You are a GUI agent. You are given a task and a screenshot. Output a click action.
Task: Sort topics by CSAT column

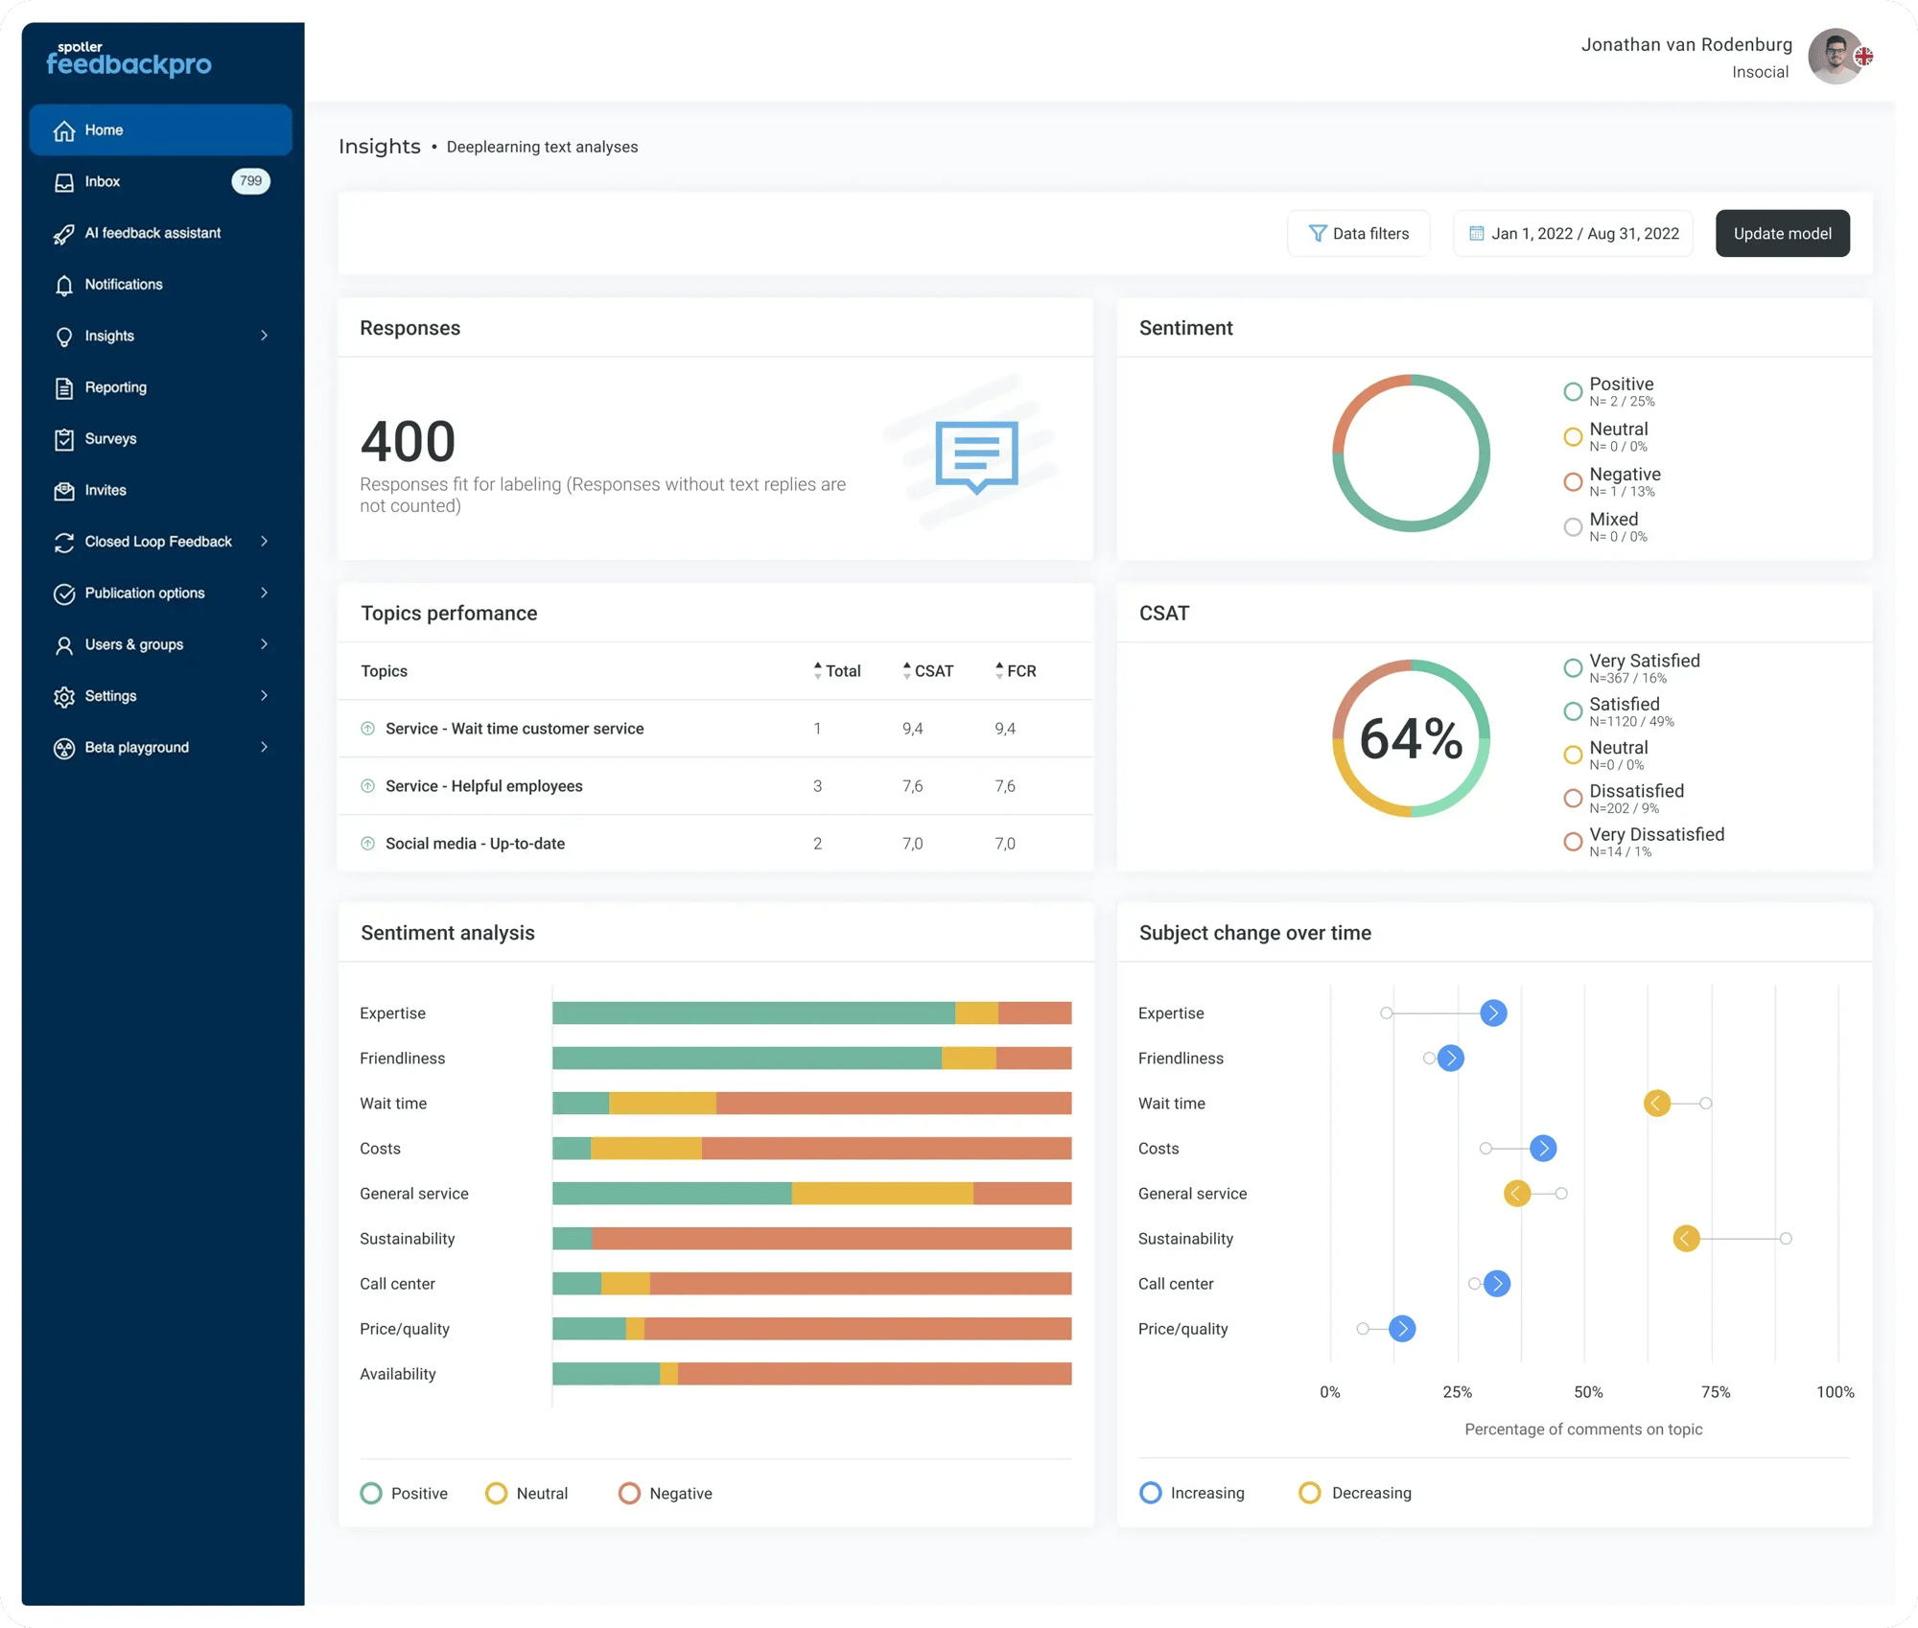tap(928, 670)
